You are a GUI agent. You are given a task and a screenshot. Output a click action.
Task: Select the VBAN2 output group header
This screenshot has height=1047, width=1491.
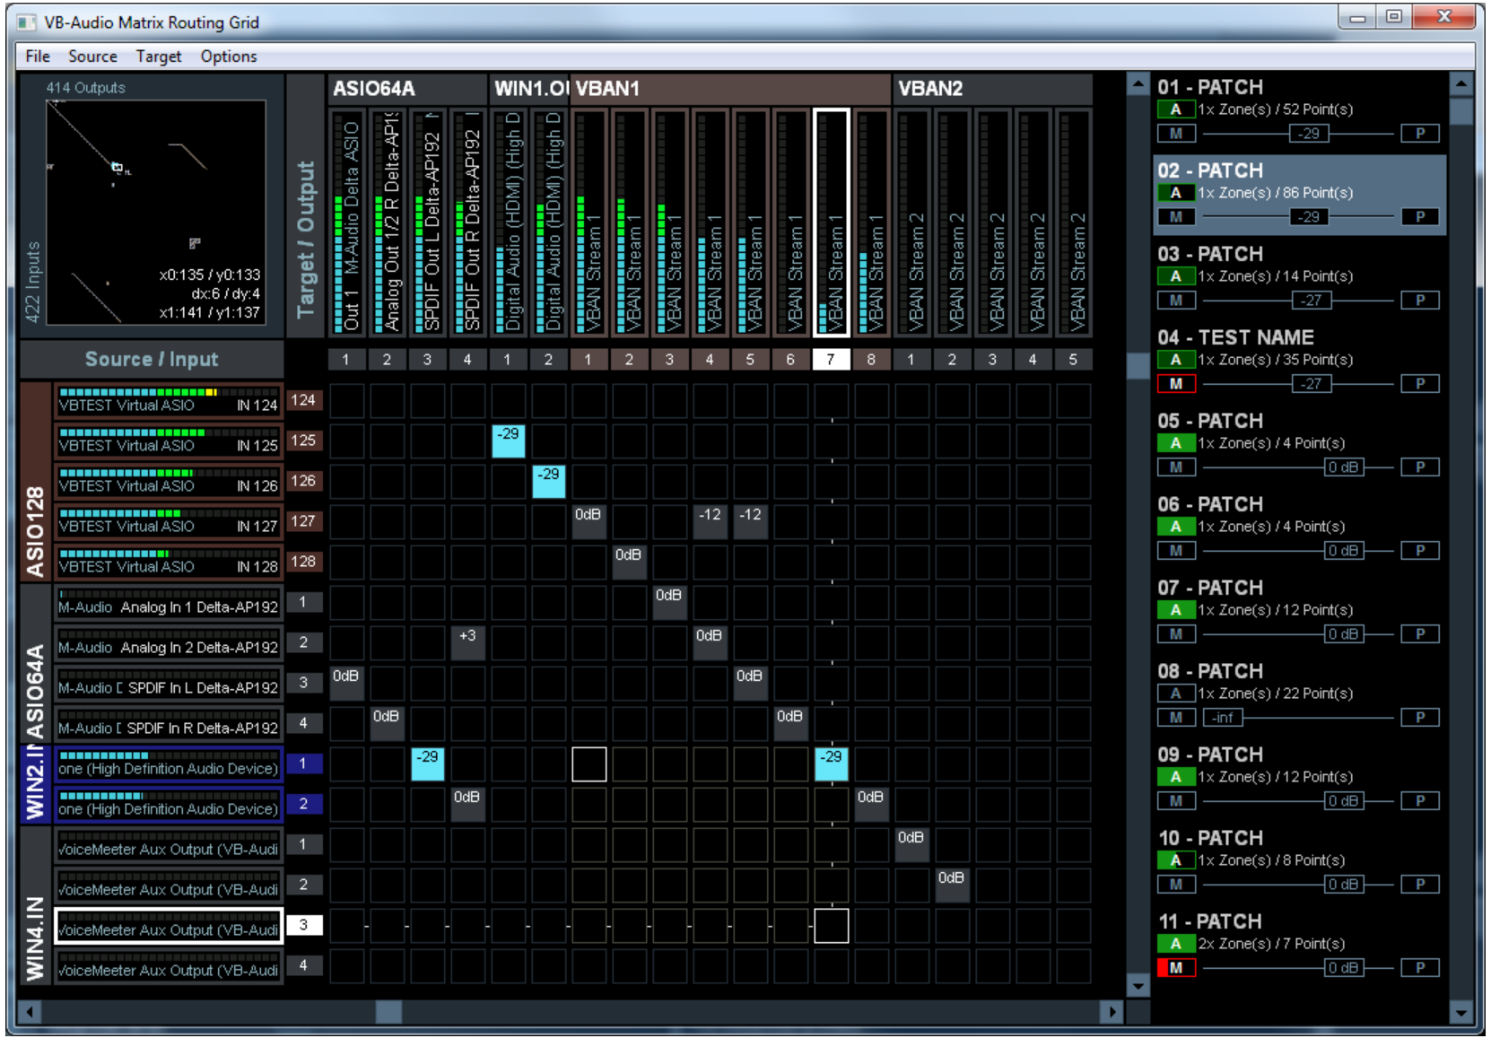coord(993,89)
